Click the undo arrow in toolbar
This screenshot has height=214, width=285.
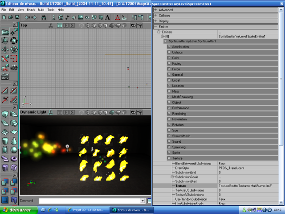[x=27, y=17]
